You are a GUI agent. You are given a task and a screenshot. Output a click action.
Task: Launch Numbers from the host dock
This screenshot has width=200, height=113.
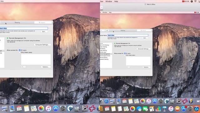[158, 109]
